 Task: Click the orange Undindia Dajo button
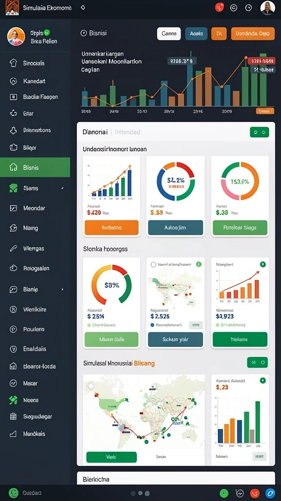(x=253, y=33)
